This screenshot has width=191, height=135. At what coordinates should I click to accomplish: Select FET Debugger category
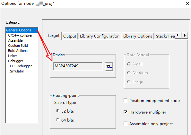(21, 66)
